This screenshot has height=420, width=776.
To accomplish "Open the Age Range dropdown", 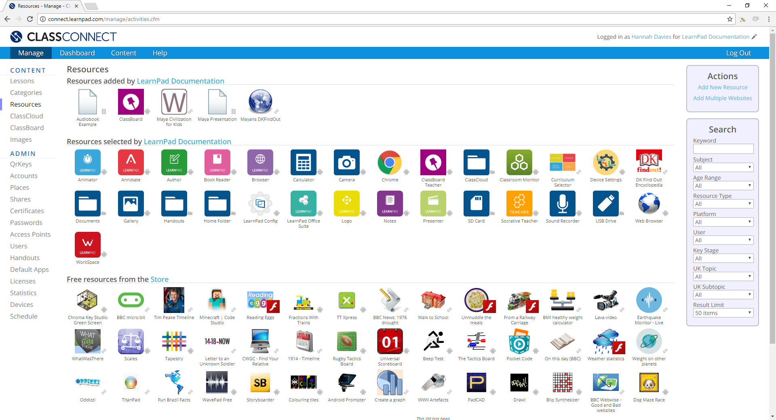I will (x=723, y=186).
